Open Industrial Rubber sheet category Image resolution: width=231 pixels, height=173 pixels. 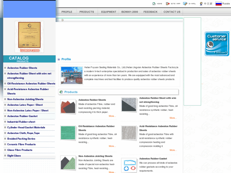point(21,122)
